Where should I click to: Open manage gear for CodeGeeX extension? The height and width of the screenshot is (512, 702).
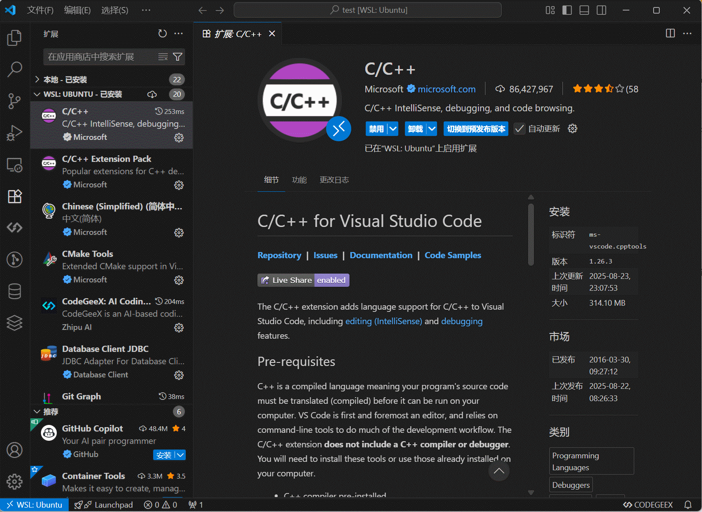pyautogui.click(x=179, y=328)
